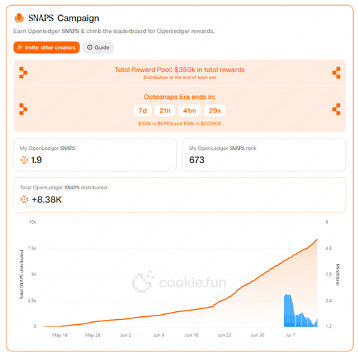The width and height of the screenshot is (358, 355).
Task: Click the 7d countdown pill
Action: pos(142,110)
